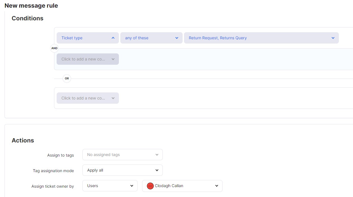Add a new condition under the AND group

88,59
